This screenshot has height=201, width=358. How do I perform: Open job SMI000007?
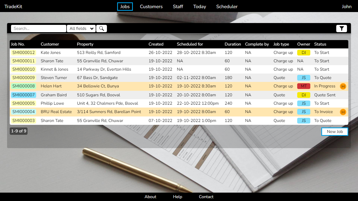point(24,95)
